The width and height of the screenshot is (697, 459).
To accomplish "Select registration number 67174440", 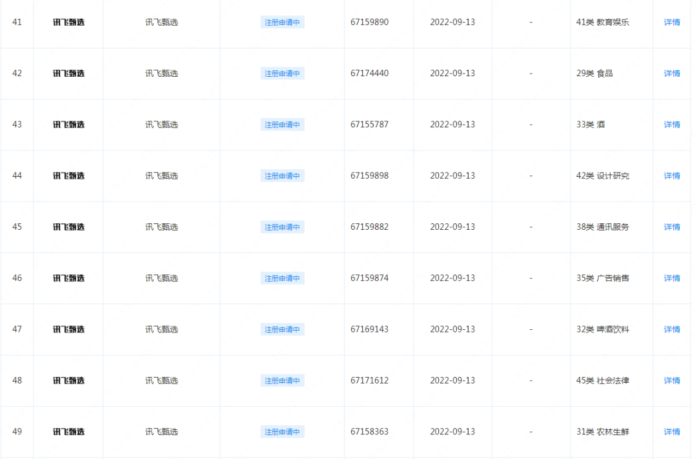I will [x=369, y=74].
